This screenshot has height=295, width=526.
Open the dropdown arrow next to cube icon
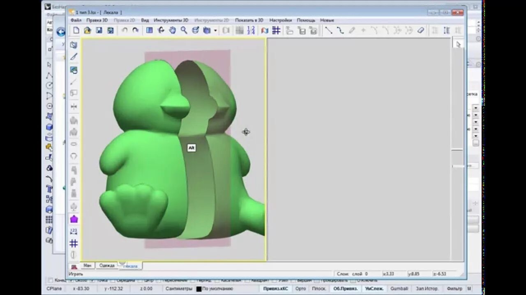(x=215, y=31)
